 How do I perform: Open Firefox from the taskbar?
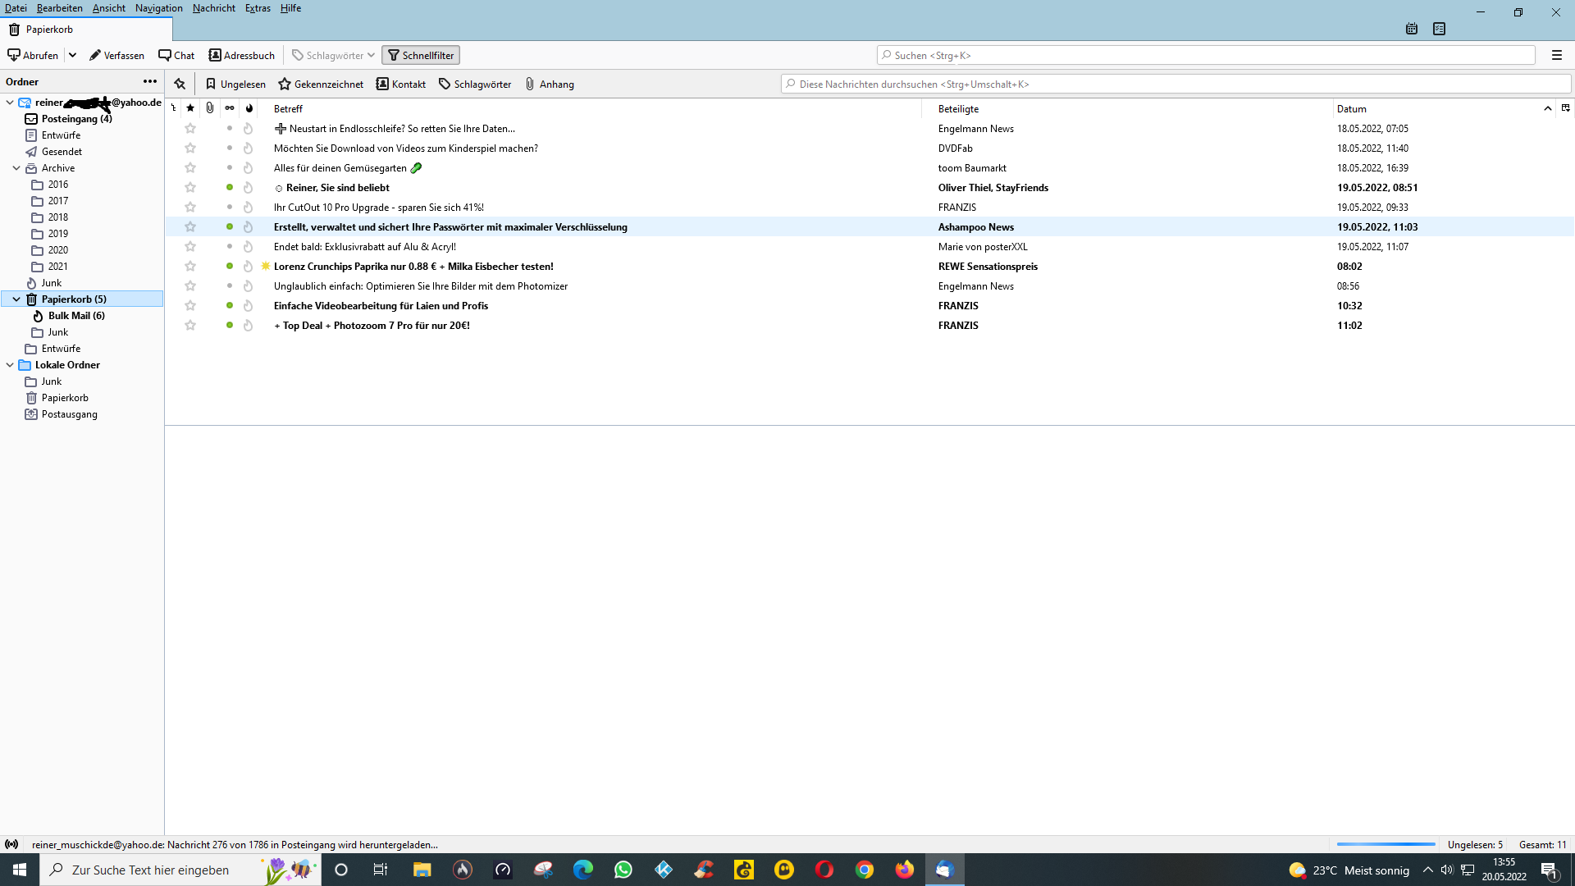click(905, 870)
